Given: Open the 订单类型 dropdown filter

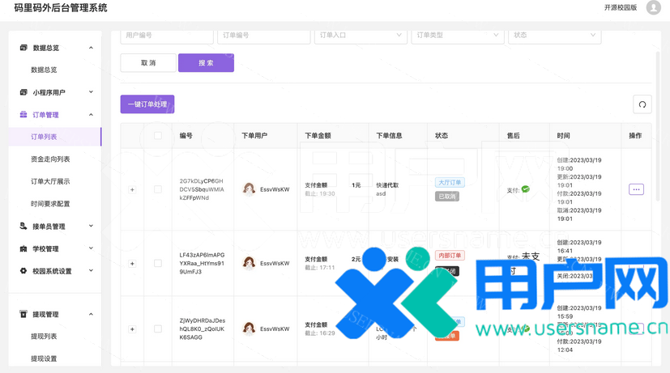Looking at the screenshot, I should (x=457, y=36).
